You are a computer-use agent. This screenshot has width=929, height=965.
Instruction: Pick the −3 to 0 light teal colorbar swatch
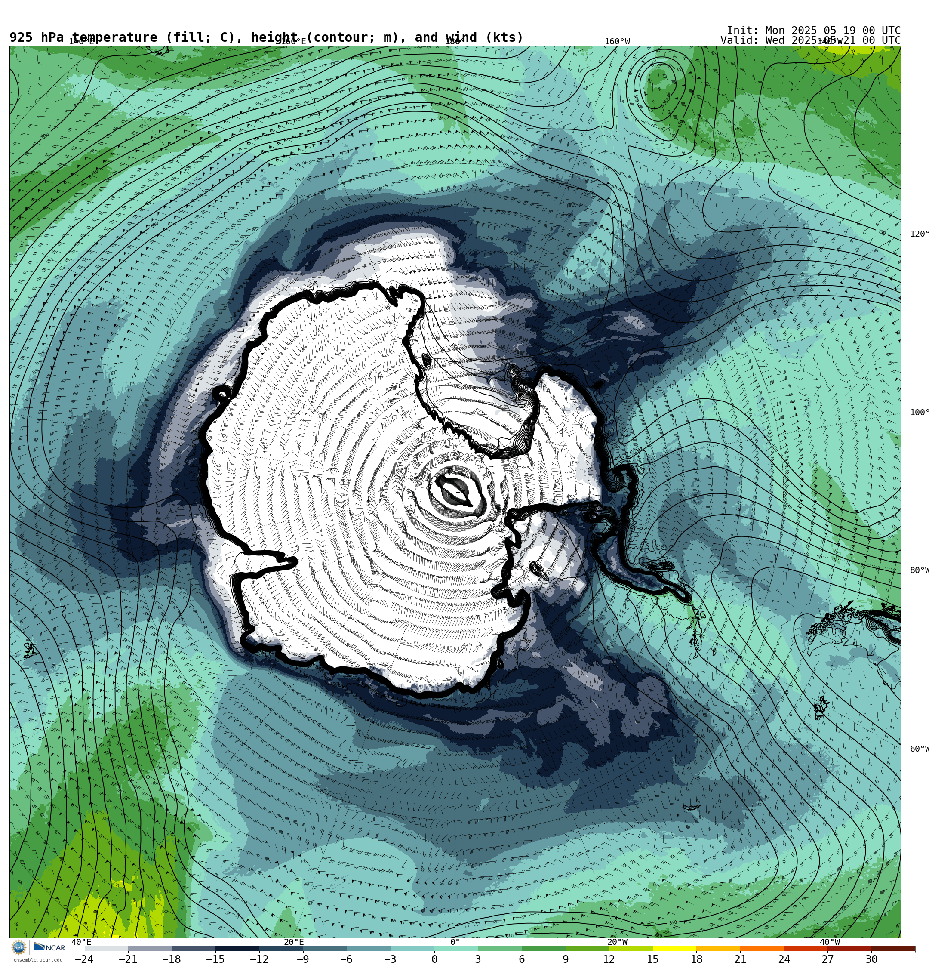(412, 948)
